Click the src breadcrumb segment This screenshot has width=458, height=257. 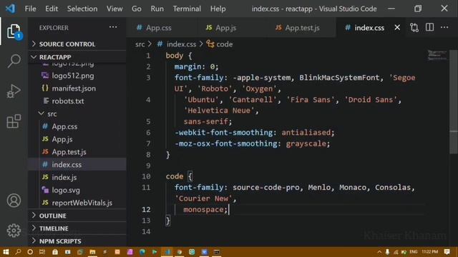click(x=140, y=44)
